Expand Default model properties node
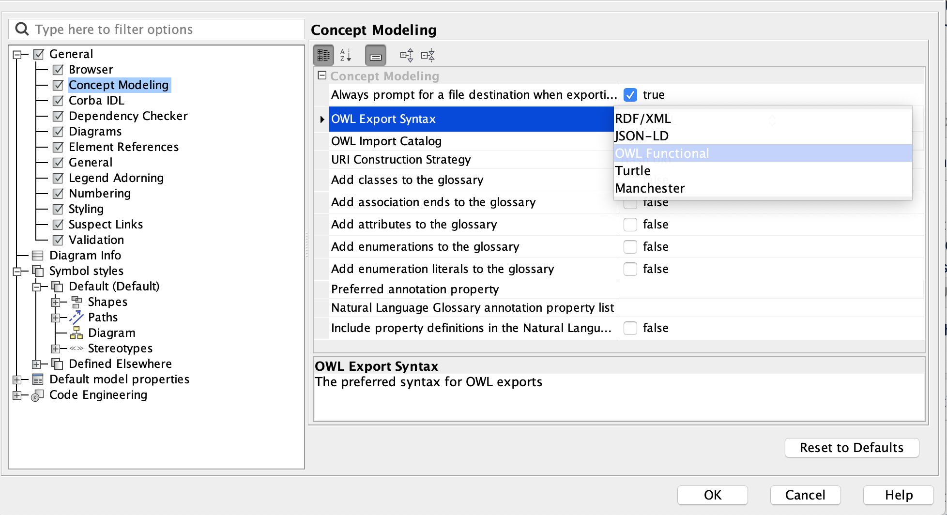This screenshot has height=515, width=947. pos(17,380)
